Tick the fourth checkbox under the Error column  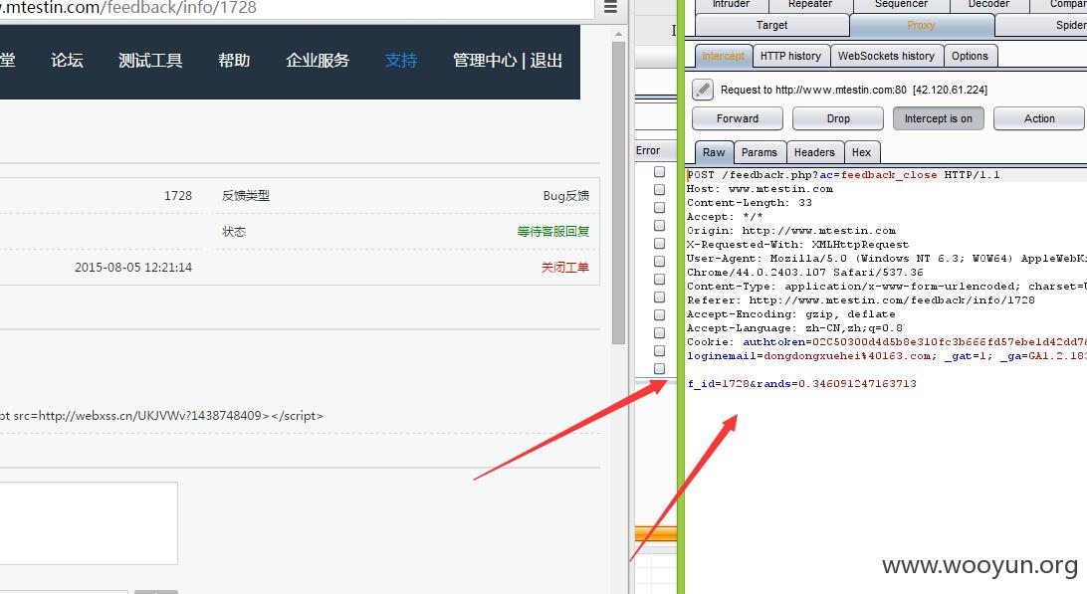(659, 225)
